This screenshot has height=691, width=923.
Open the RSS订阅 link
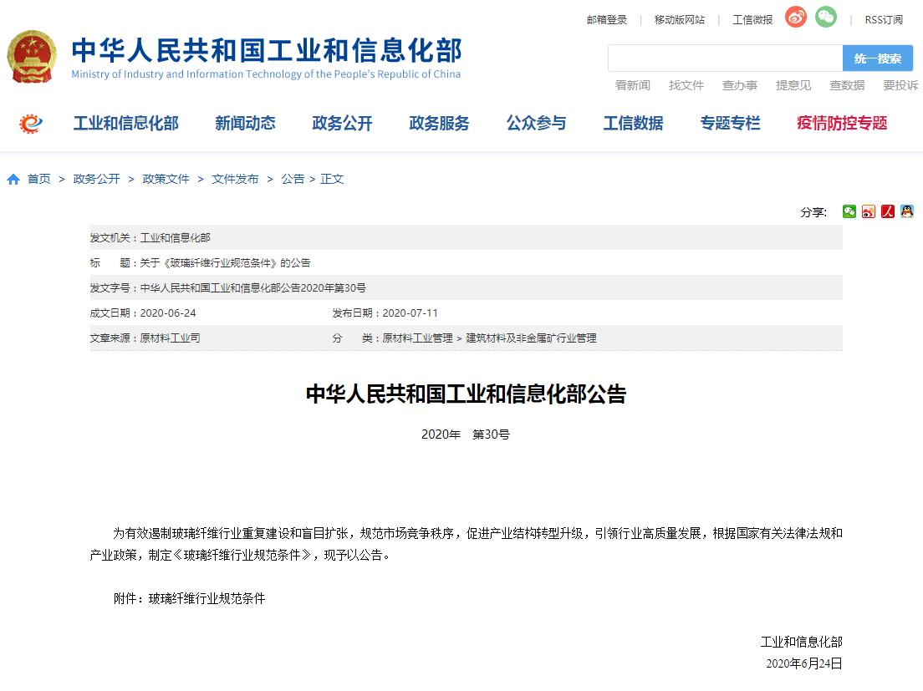pyautogui.click(x=884, y=19)
